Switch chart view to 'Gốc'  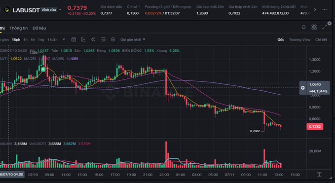pyautogui.click(x=281, y=40)
